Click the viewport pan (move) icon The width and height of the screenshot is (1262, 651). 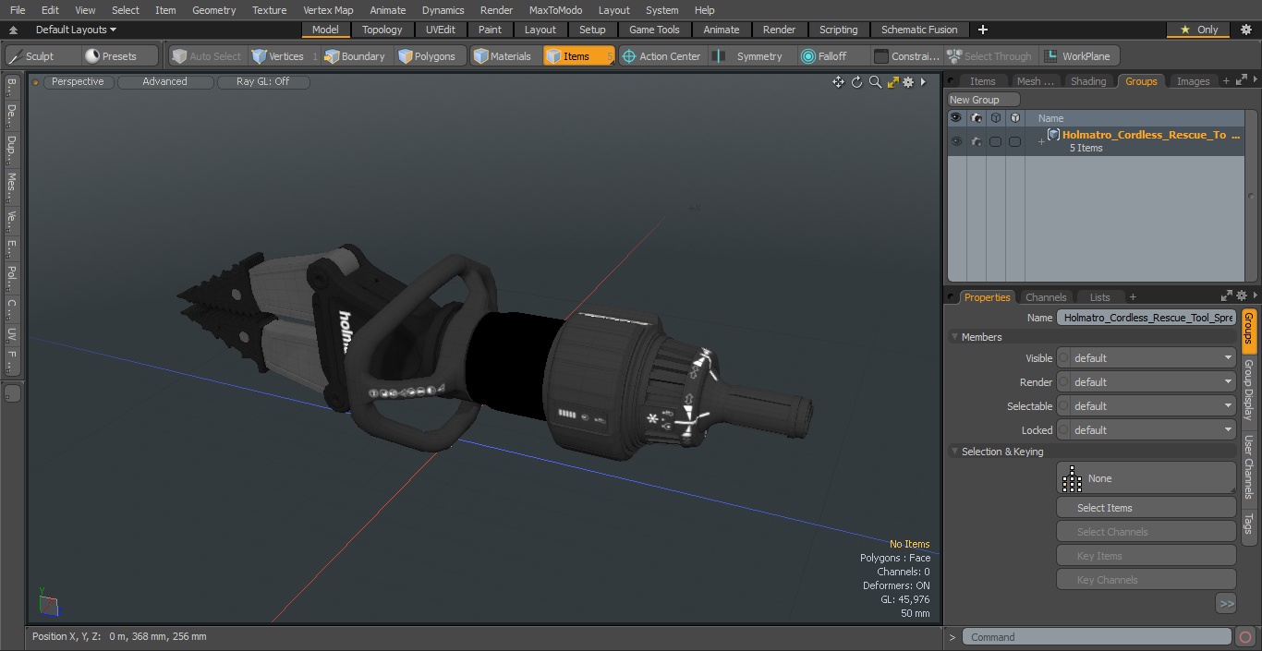coord(838,82)
